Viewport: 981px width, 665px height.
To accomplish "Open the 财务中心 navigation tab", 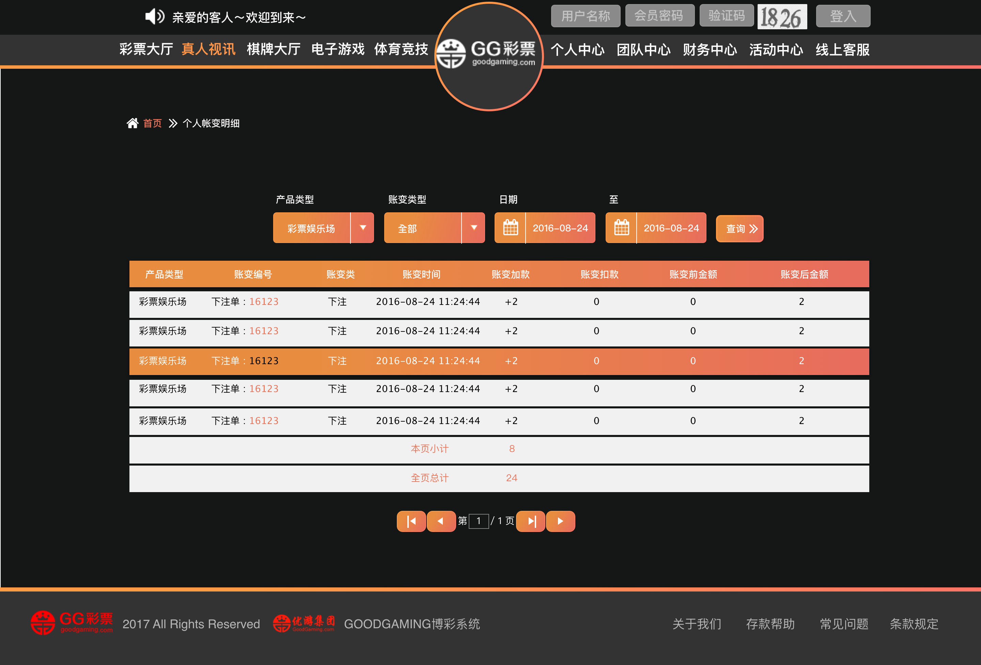I will coord(710,50).
